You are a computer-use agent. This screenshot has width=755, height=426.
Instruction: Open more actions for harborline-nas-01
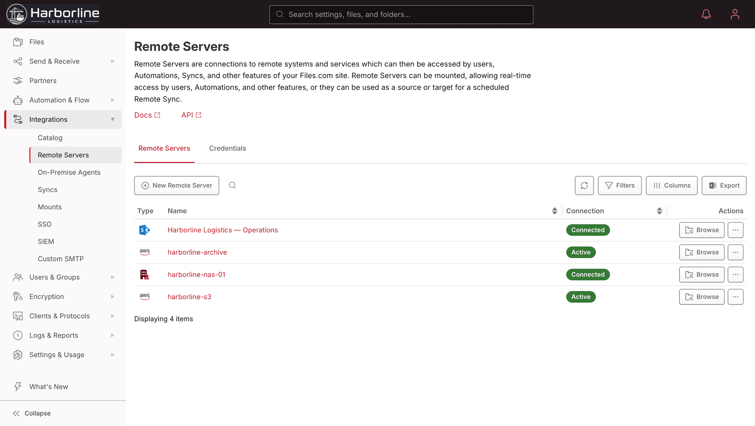point(735,274)
